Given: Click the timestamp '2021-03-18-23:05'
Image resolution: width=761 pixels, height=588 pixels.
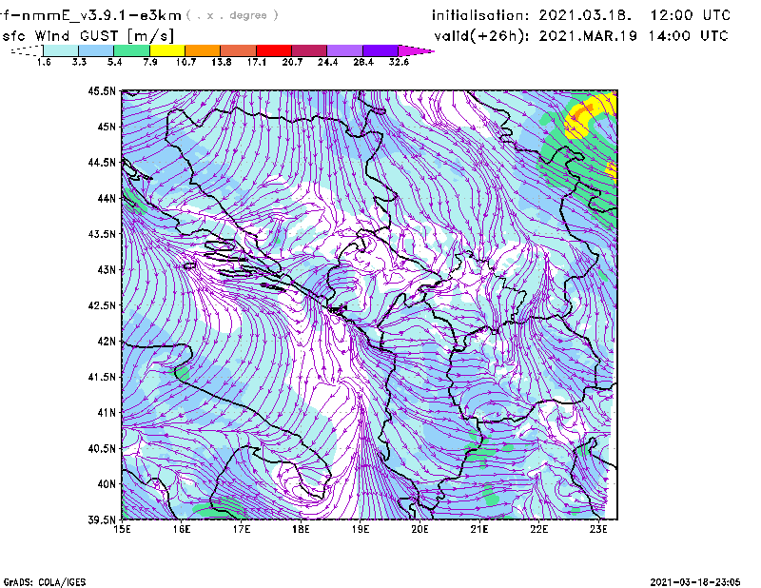Looking at the screenshot, I should [695, 582].
